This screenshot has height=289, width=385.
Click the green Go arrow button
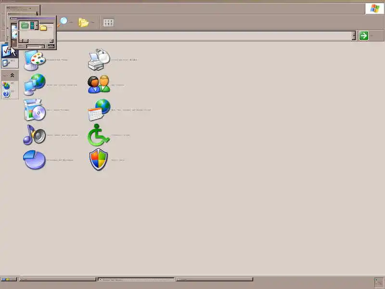pyautogui.click(x=364, y=36)
